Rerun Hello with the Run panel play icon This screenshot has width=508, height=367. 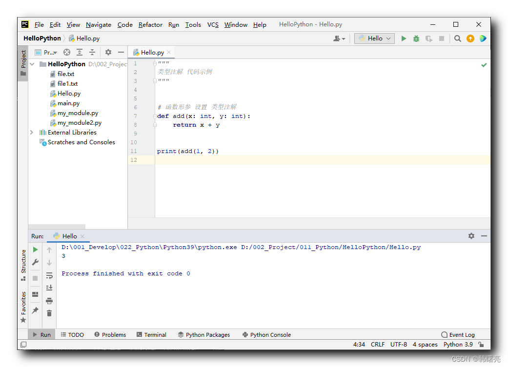pyautogui.click(x=35, y=250)
